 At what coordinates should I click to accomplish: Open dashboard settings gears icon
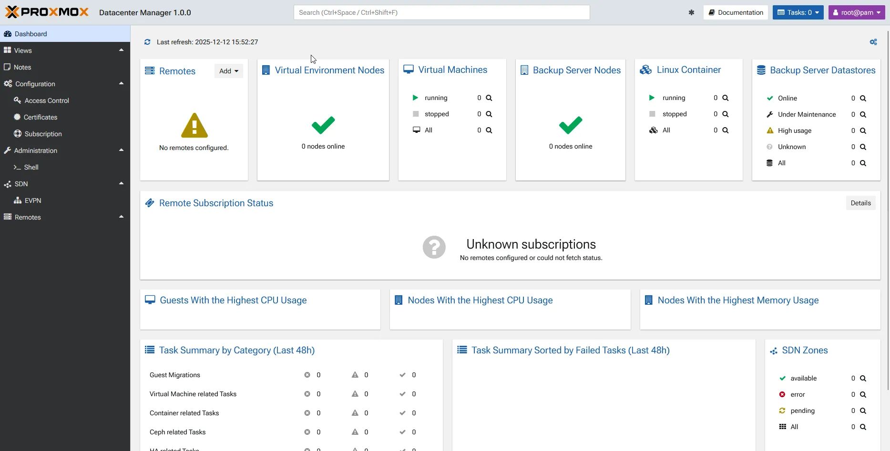[x=873, y=42]
